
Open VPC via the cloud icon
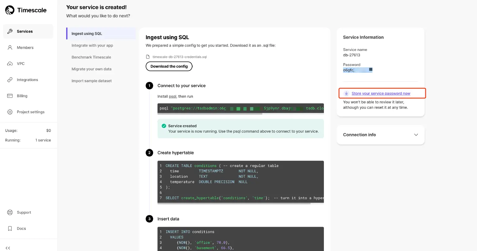coord(10,64)
